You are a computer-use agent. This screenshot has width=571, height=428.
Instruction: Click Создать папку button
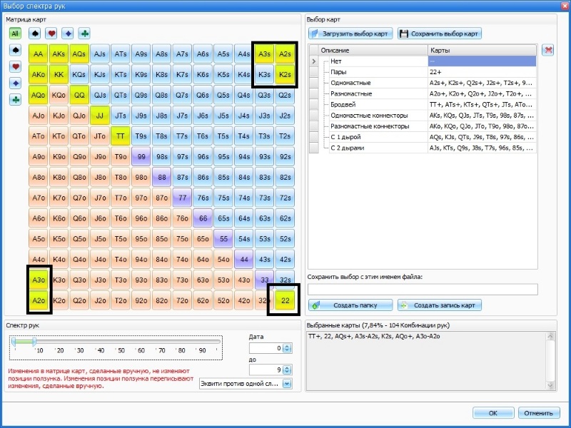(x=350, y=305)
